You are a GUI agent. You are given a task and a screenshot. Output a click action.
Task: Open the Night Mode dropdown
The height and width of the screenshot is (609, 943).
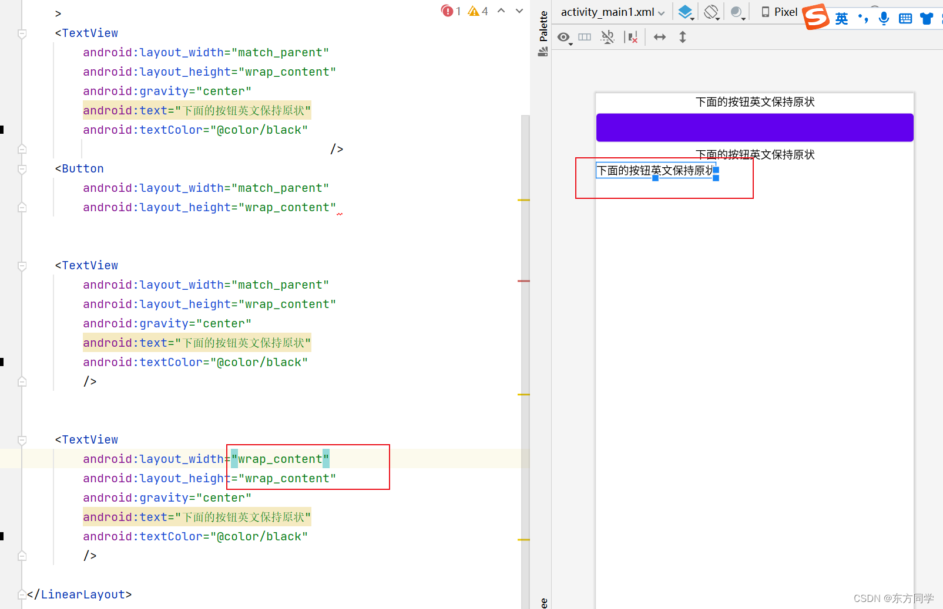point(737,12)
